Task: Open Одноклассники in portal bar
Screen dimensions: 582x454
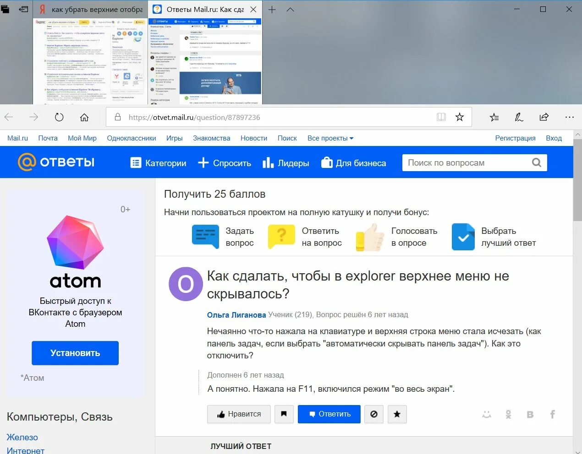Action: (x=132, y=138)
